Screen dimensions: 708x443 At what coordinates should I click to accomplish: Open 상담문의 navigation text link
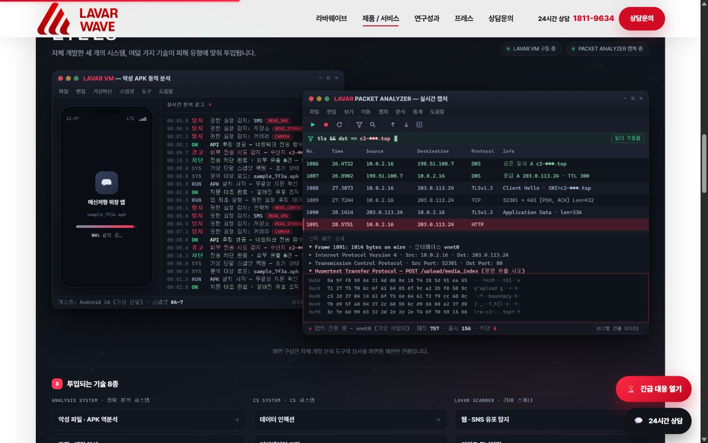pos(501,18)
